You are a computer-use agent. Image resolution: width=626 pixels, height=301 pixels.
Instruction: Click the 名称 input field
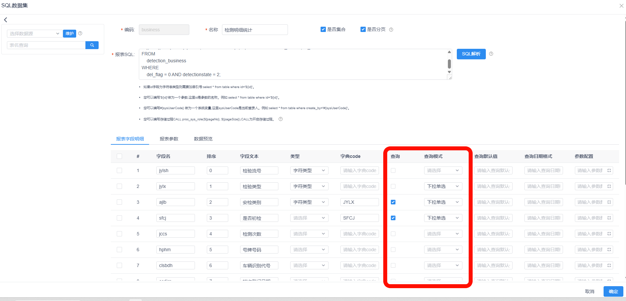coord(255,30)
